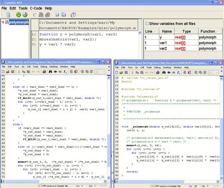Expand the polymorph tree node toggle

coord(3,22)
